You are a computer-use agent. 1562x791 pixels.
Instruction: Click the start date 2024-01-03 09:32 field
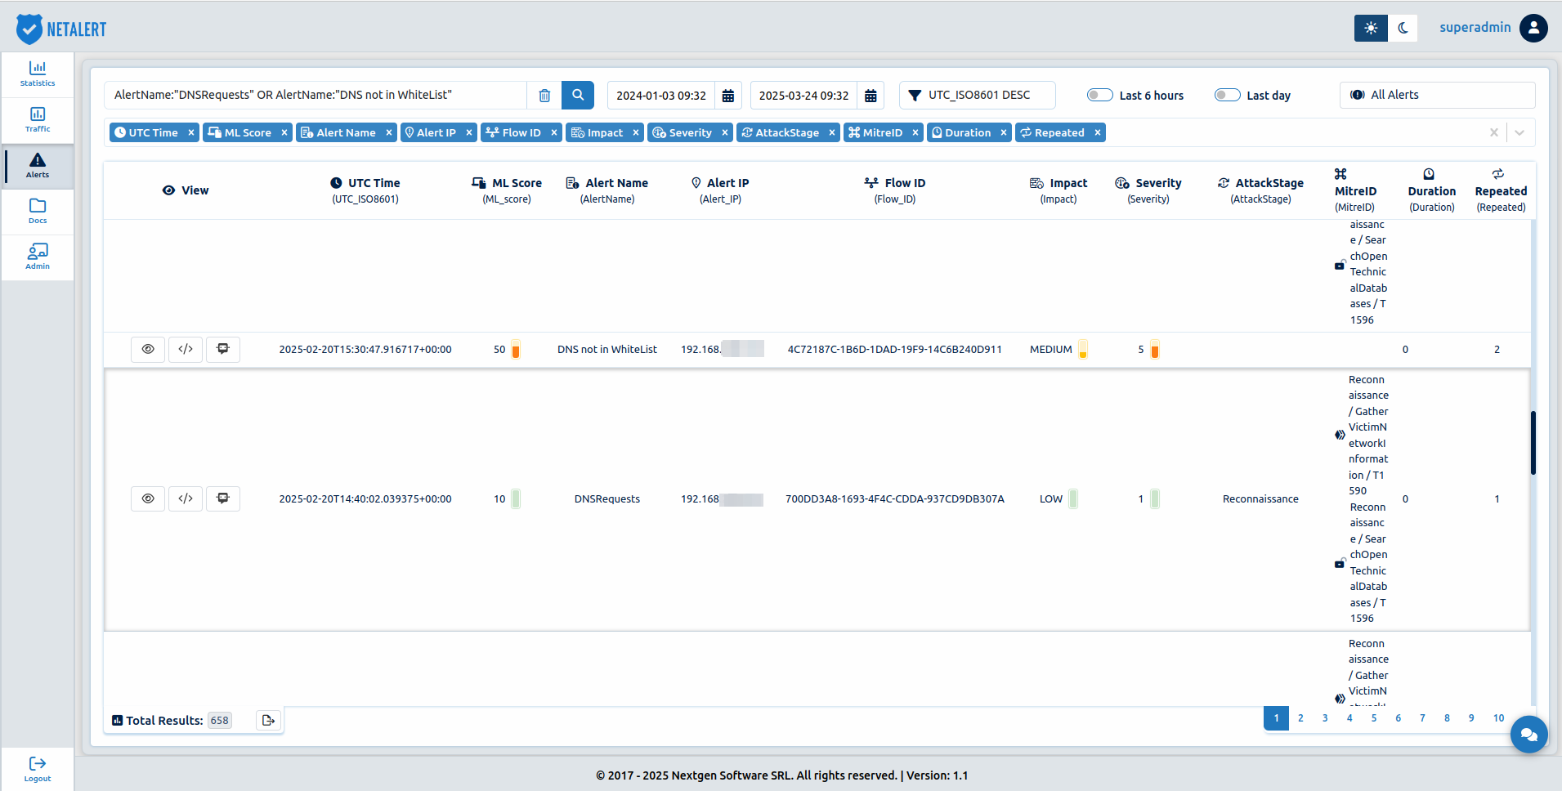tap(661, 96)
